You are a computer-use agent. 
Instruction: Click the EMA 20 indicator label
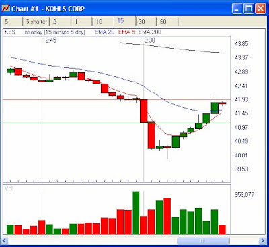104,32
